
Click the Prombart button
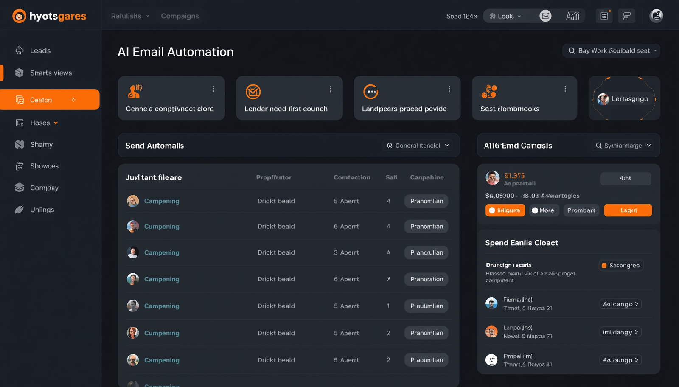pyautogui.click(x=581, y=210)
